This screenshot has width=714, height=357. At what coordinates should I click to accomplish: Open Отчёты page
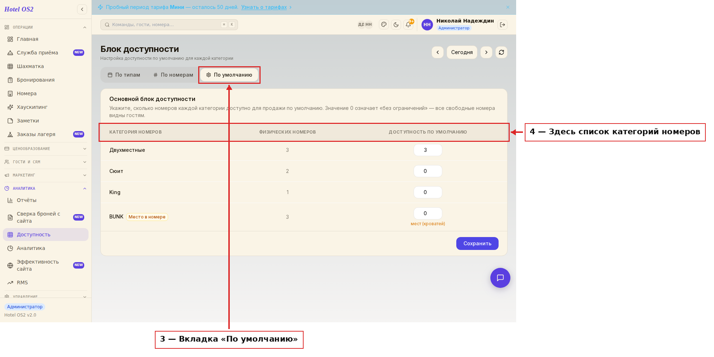pyautogui.click(x=46, y=200)
